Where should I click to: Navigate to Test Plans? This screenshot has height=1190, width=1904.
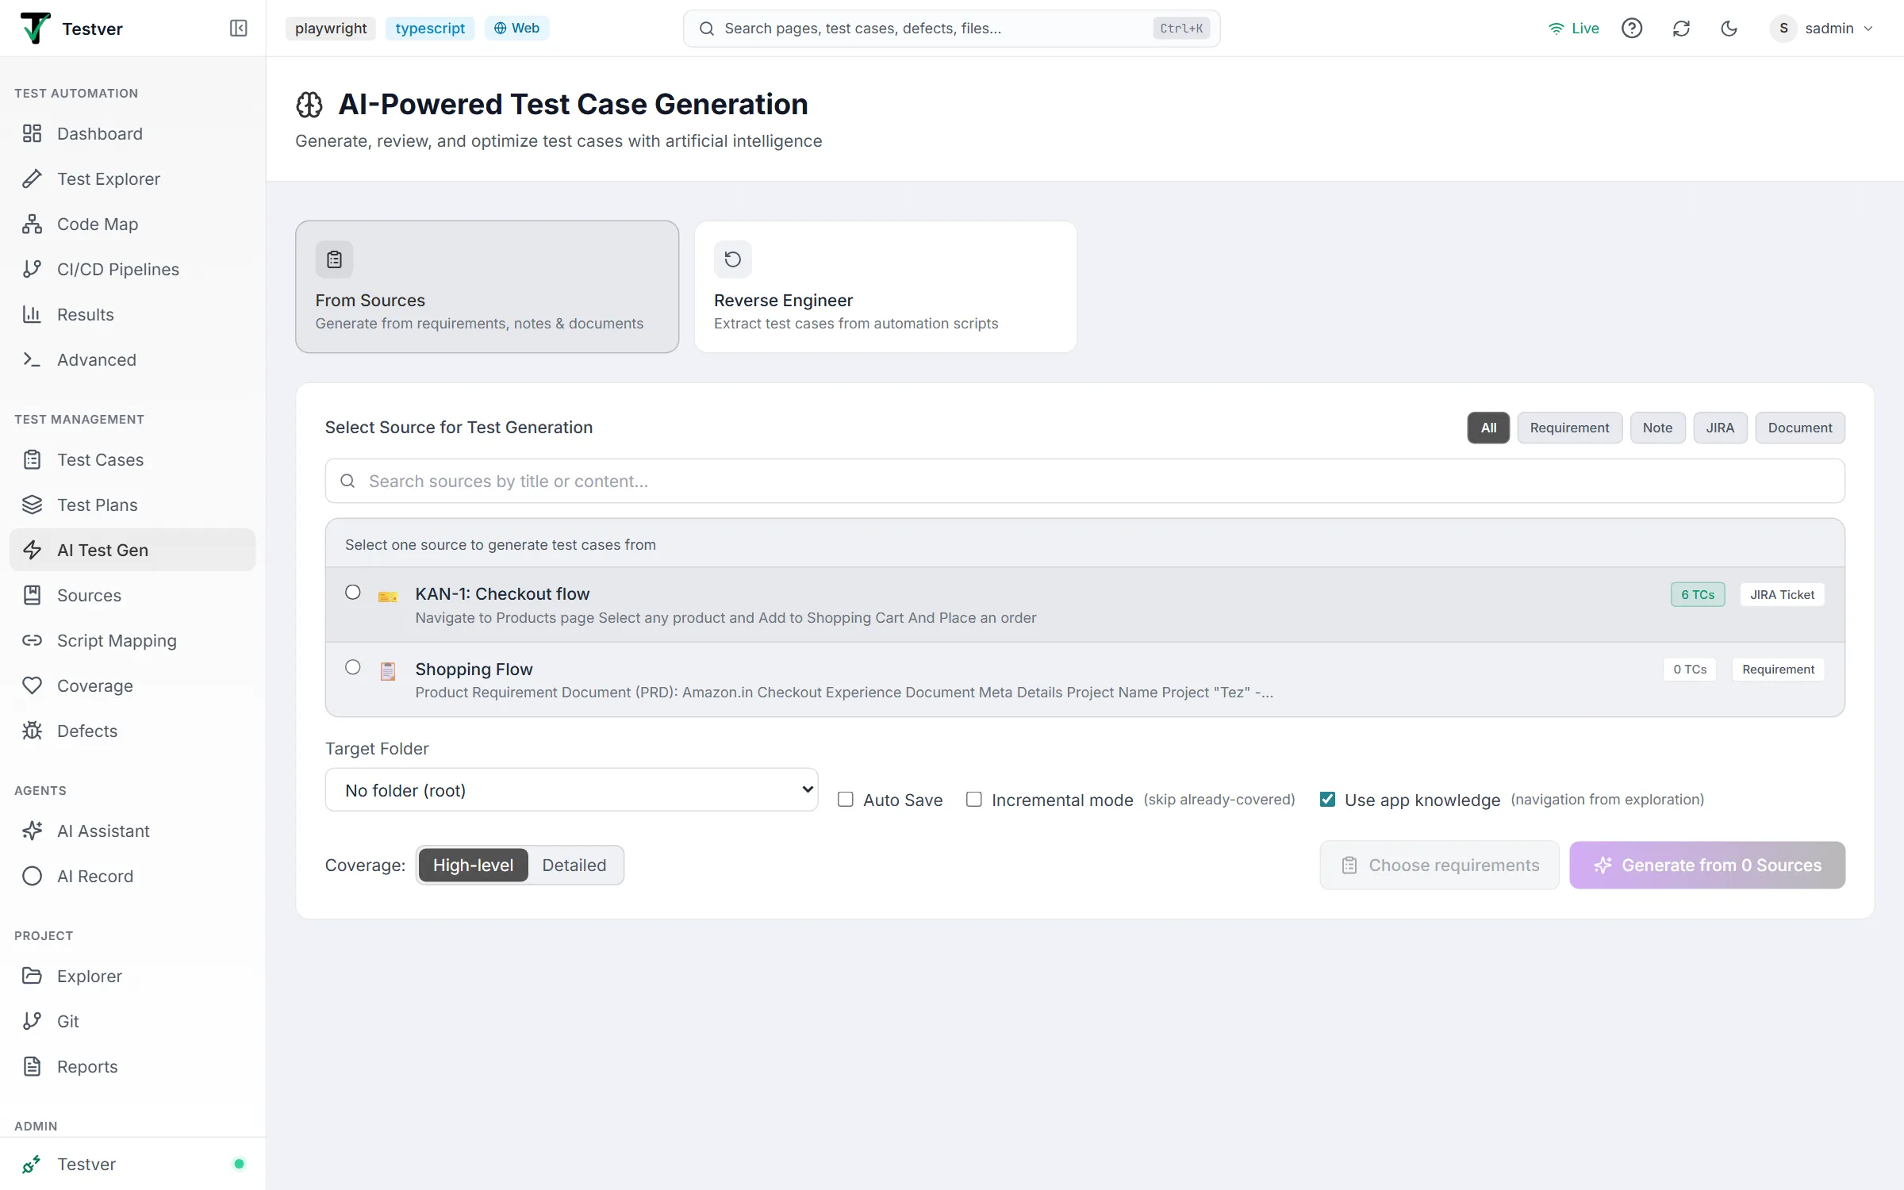pos(132,505)
